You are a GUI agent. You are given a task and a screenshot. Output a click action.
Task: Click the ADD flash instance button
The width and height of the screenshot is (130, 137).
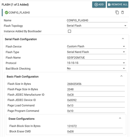[x=99, y=5]
